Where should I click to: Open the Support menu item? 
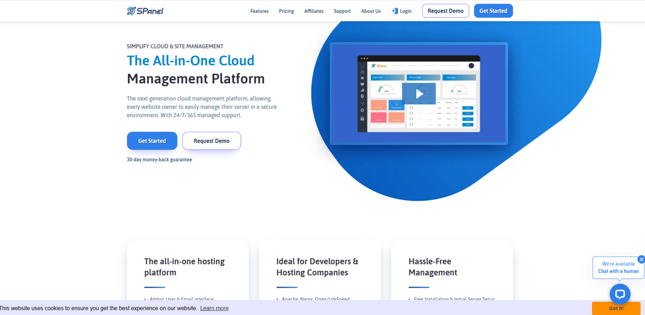tap(342, 11)
